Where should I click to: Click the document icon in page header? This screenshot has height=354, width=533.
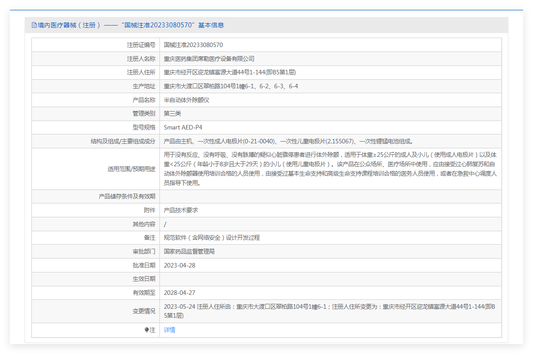(34, 25)
